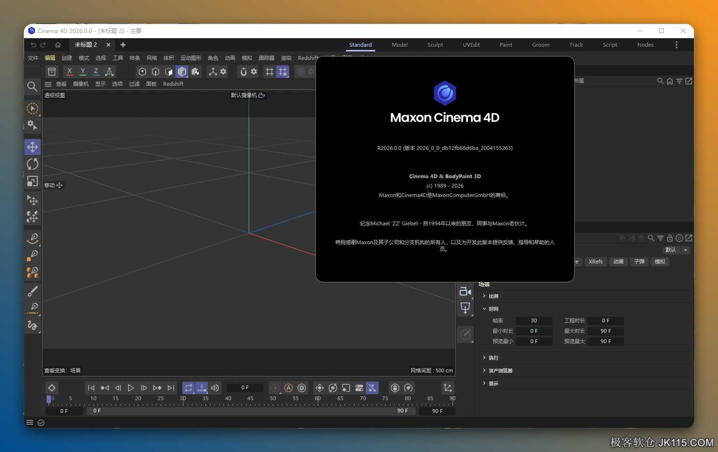718x452 pixels.
Task: Select the Points mode hexagon icon
Action: tap(142, 72)
